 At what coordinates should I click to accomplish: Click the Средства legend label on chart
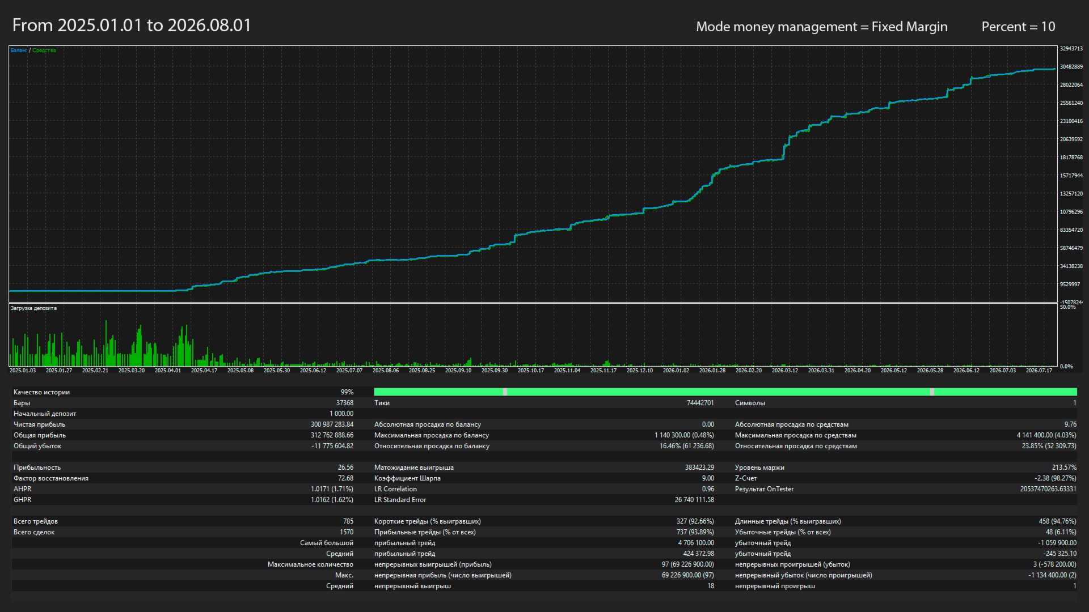[x=44, y=50]
